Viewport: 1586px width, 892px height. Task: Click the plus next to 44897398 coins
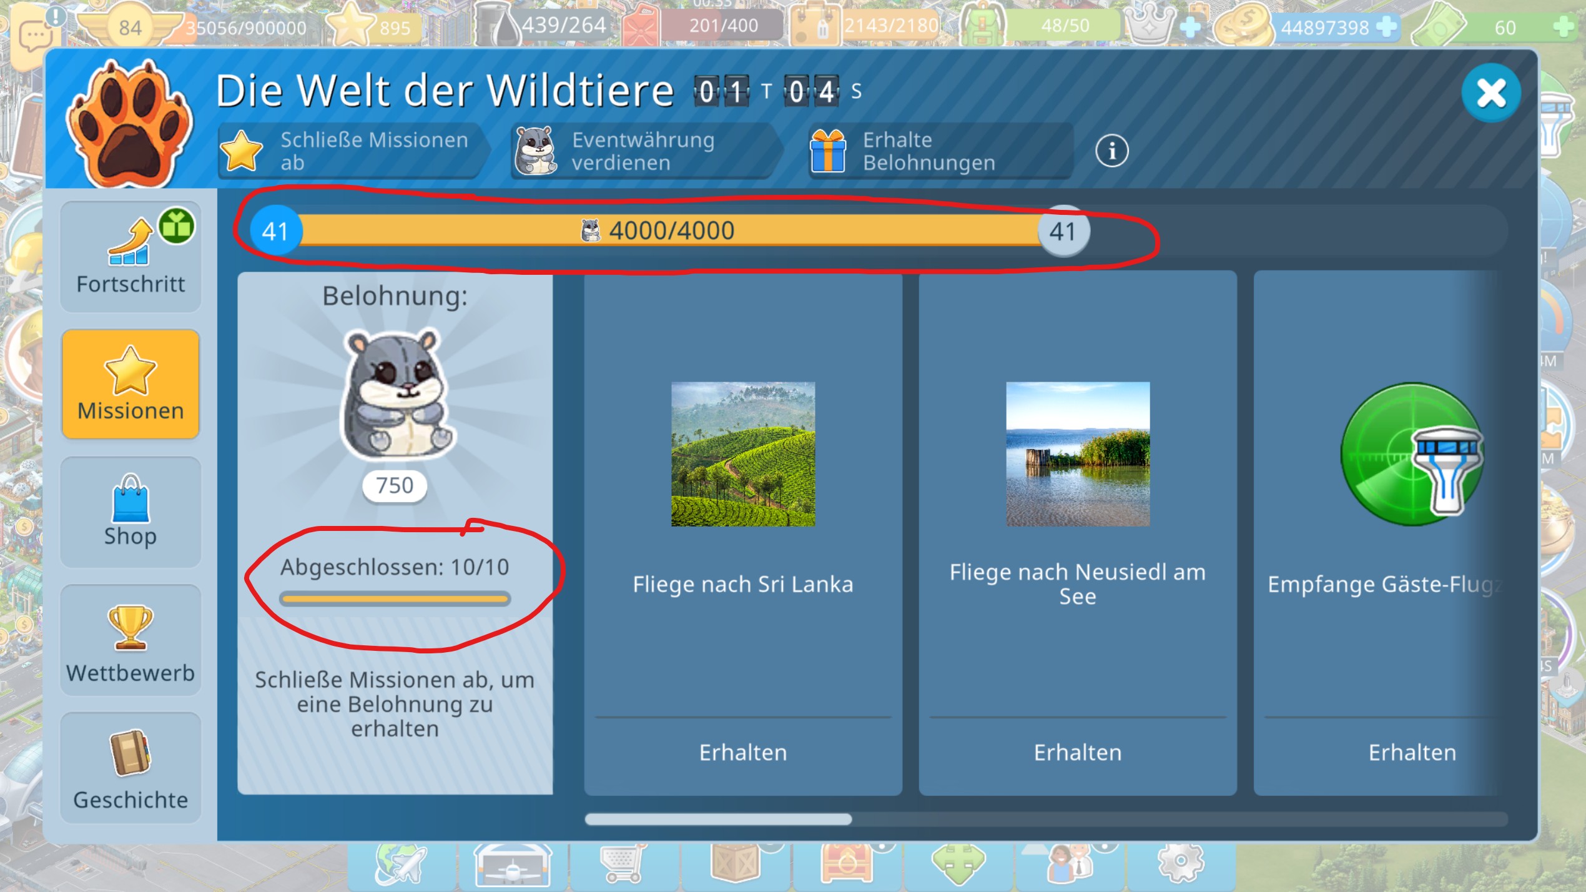pyautogui.click(x=1387, y=27)
